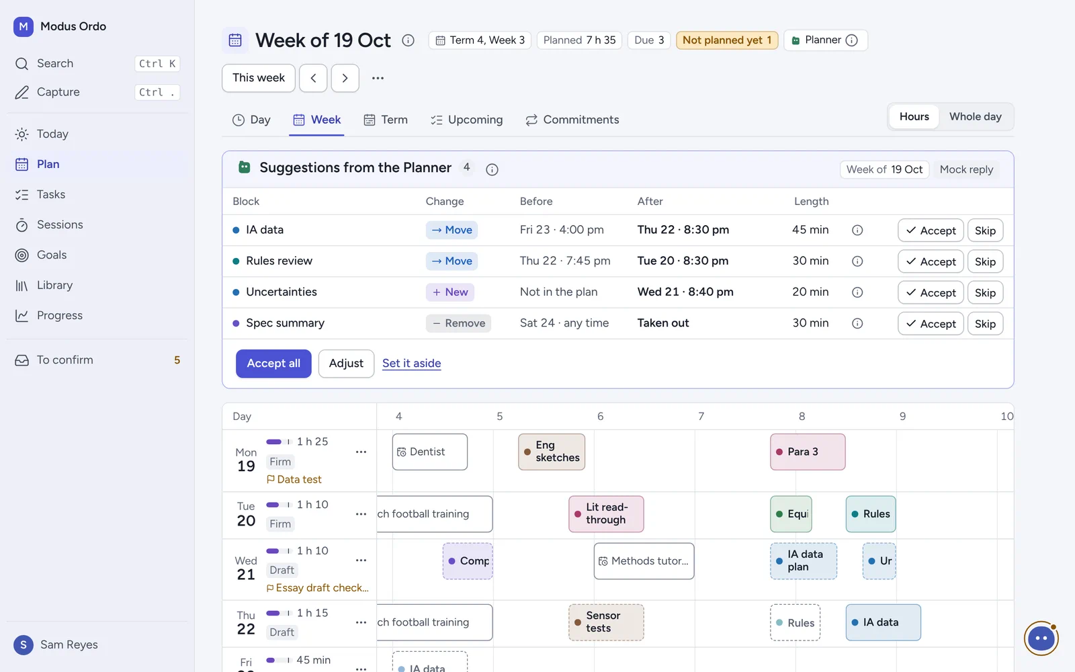
Task: Click the Adjust button
Action: (x=346, y=364)
